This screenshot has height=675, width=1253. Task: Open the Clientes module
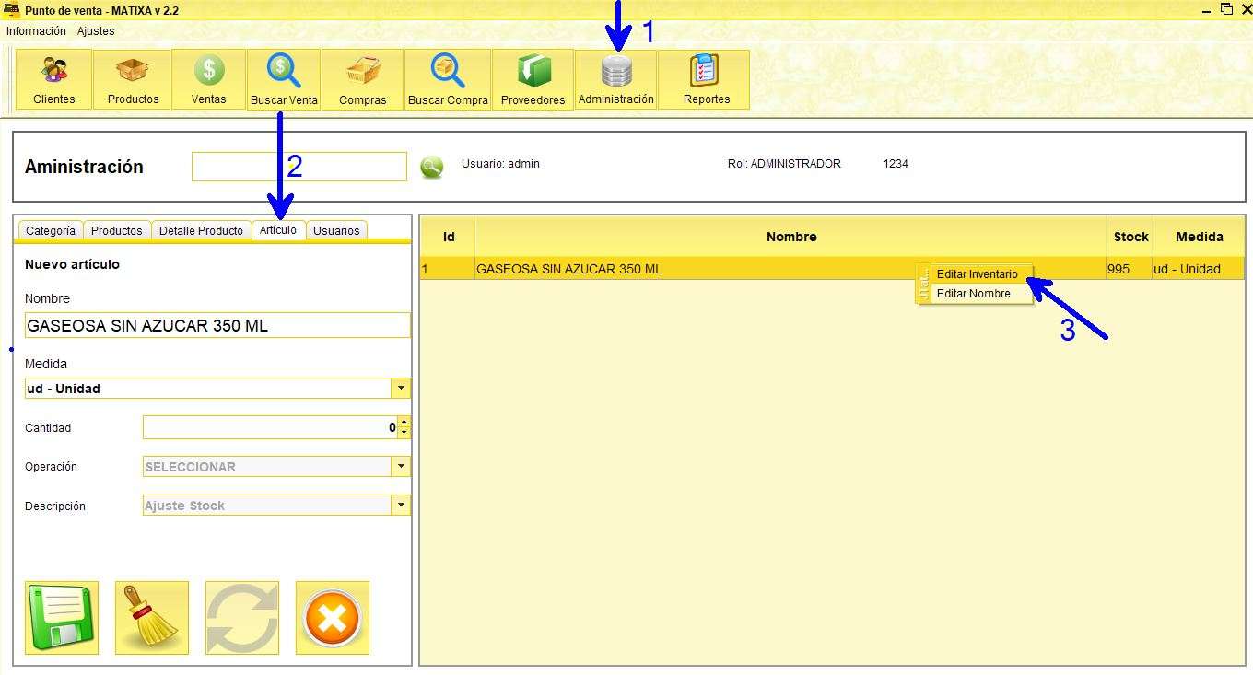(x=53, y=78)
